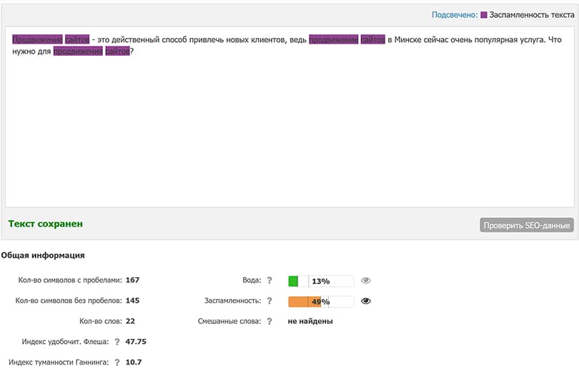Click the 'Общая информация' heading

pyautogui.click(x=43, y=255)
